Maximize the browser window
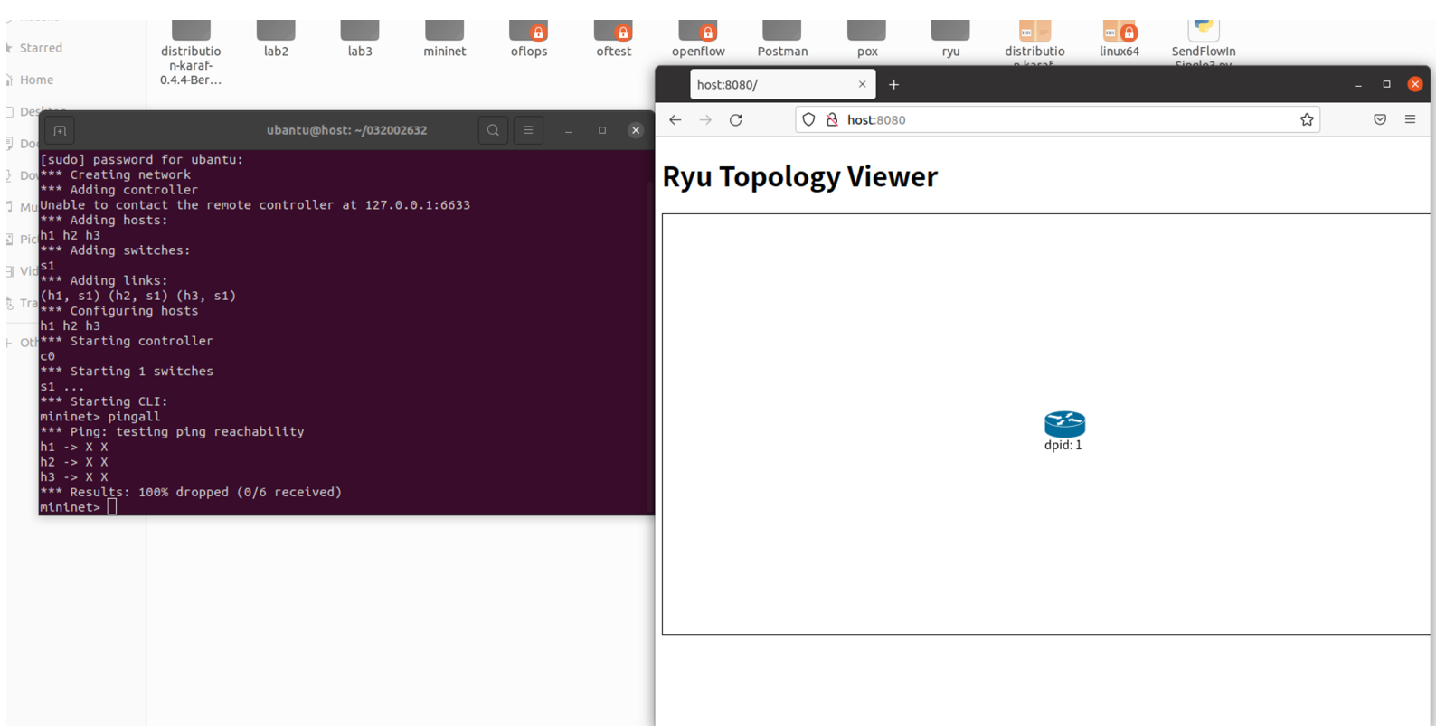The height and width of the screenshot is (726, 1436). point(1386,84)
